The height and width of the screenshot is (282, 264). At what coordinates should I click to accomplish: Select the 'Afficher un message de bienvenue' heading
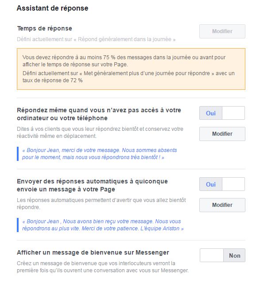[93, 252]
